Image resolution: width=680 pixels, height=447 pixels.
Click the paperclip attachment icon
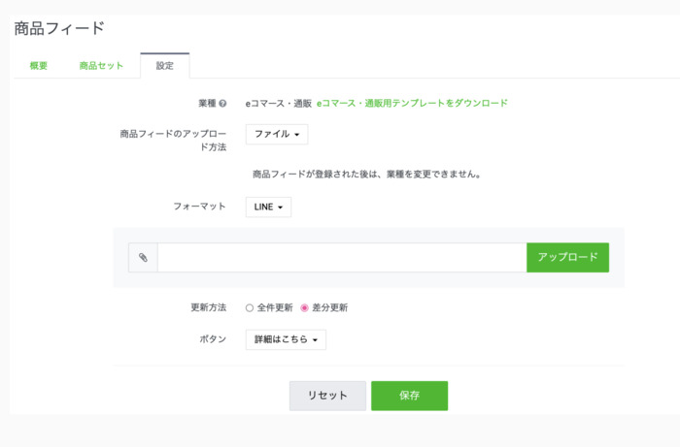143,258
